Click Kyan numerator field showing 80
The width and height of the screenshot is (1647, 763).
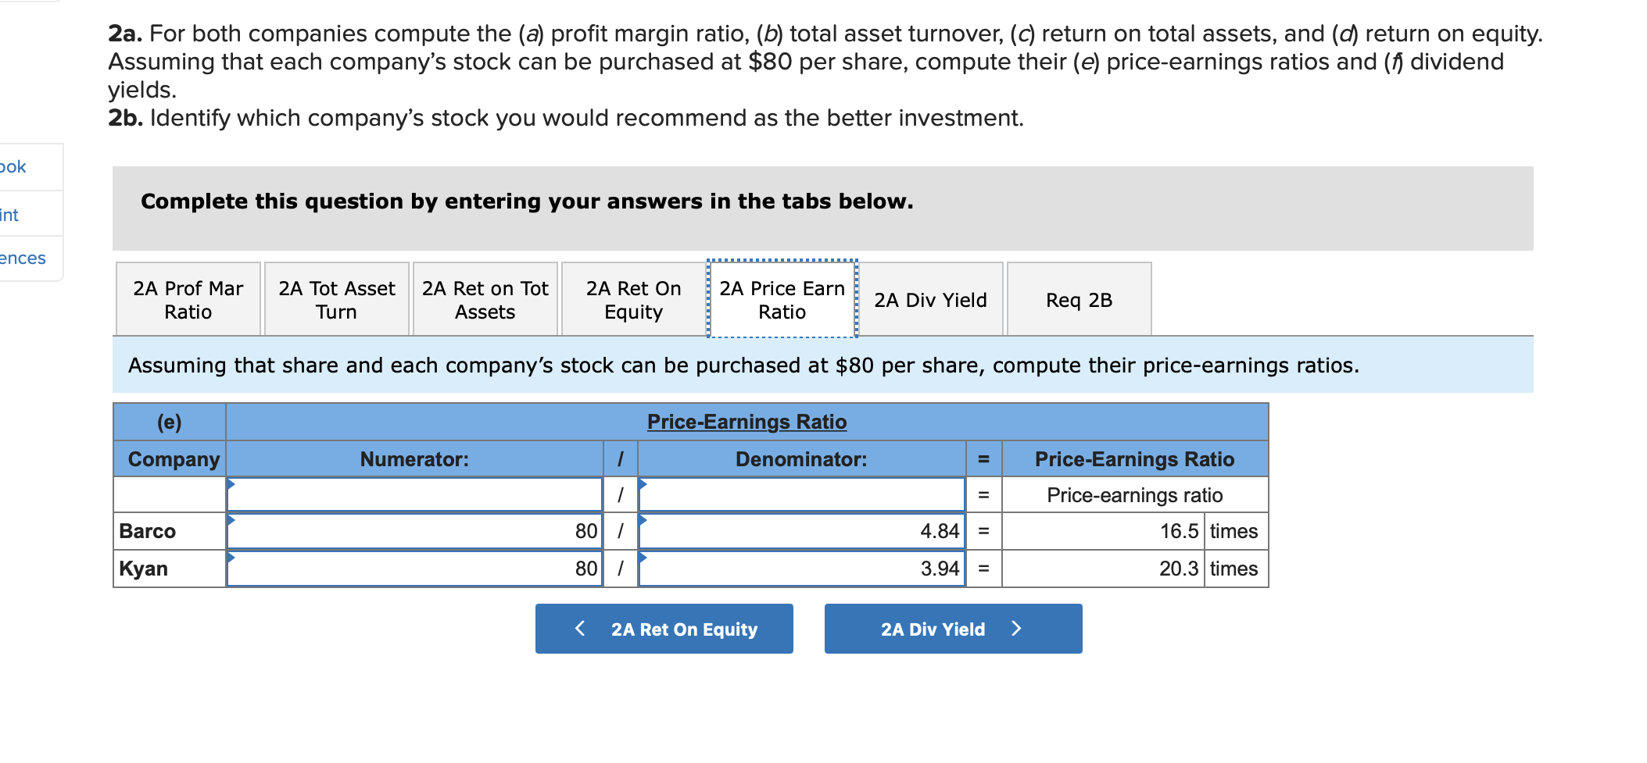(414, 569)
